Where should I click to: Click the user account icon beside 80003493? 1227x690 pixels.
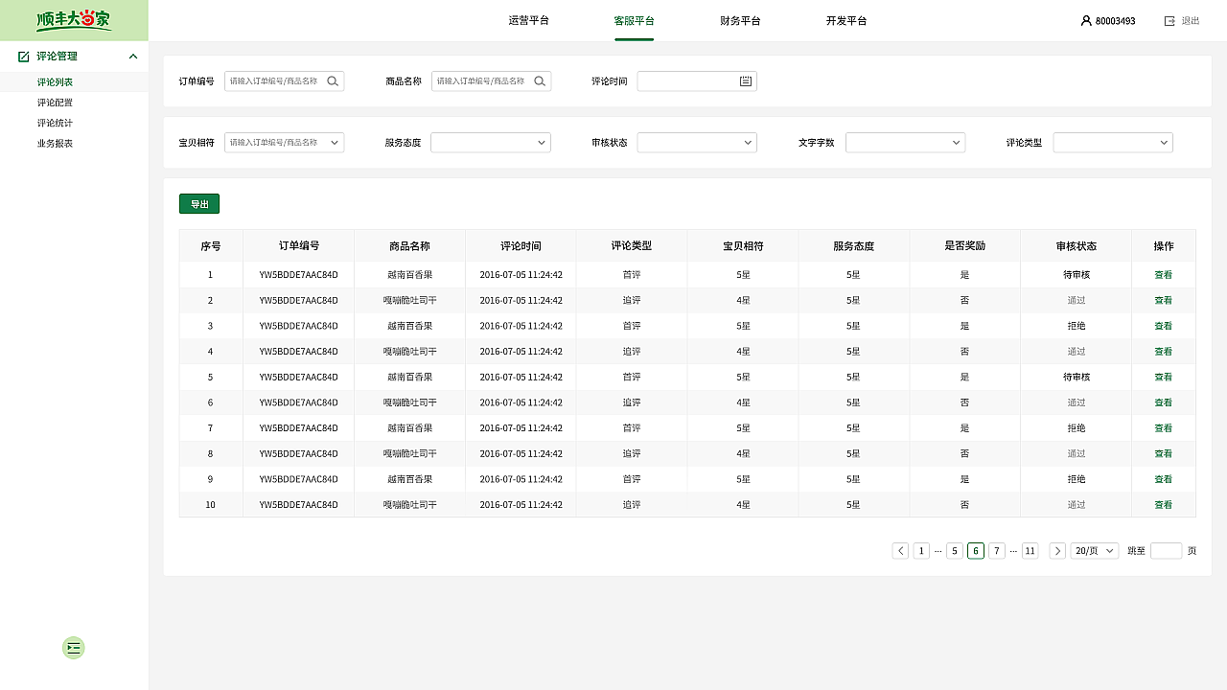point(1086,20)
